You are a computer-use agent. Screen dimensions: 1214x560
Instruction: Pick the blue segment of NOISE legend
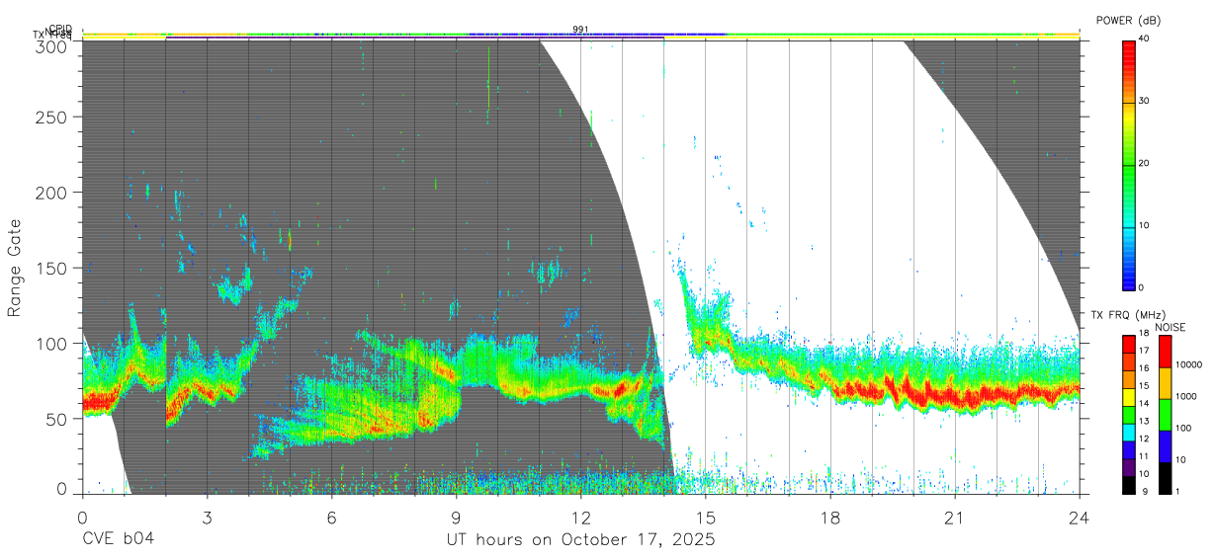1164,446
